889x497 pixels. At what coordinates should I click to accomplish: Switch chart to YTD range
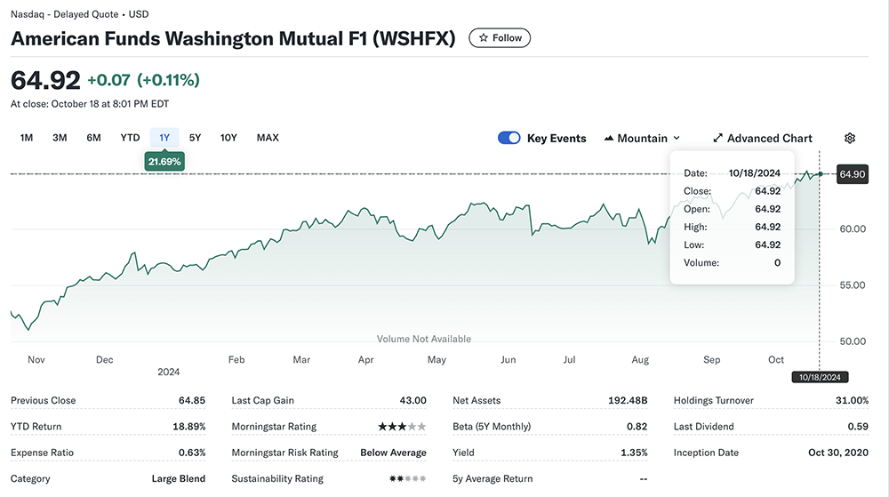click(x=130, y=138)
